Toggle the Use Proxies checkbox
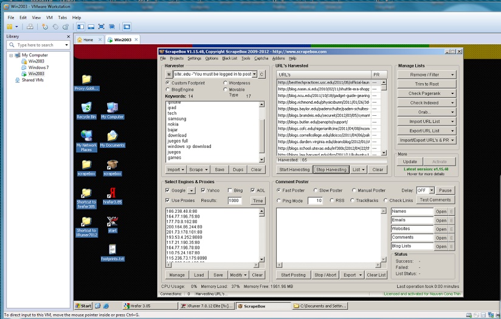Image resolution: width=501 pixels, height=319 pixels. pyautogui.click(x=167, y=201)
